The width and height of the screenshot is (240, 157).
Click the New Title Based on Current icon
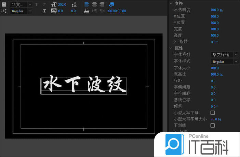tap(4, 4)
